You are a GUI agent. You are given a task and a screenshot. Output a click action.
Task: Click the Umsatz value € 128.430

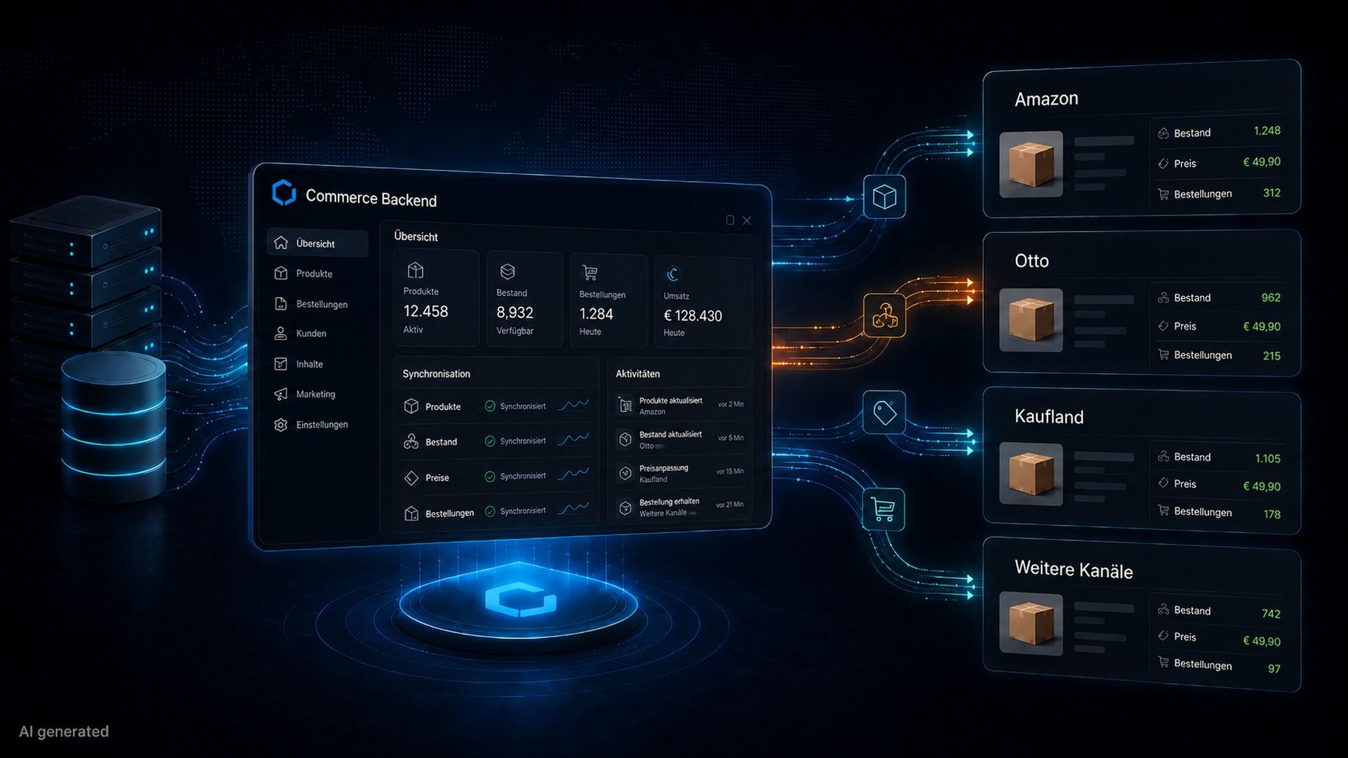point(693,316)
